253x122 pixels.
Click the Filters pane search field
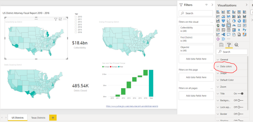pyautogui.click(x=196, y=13)
